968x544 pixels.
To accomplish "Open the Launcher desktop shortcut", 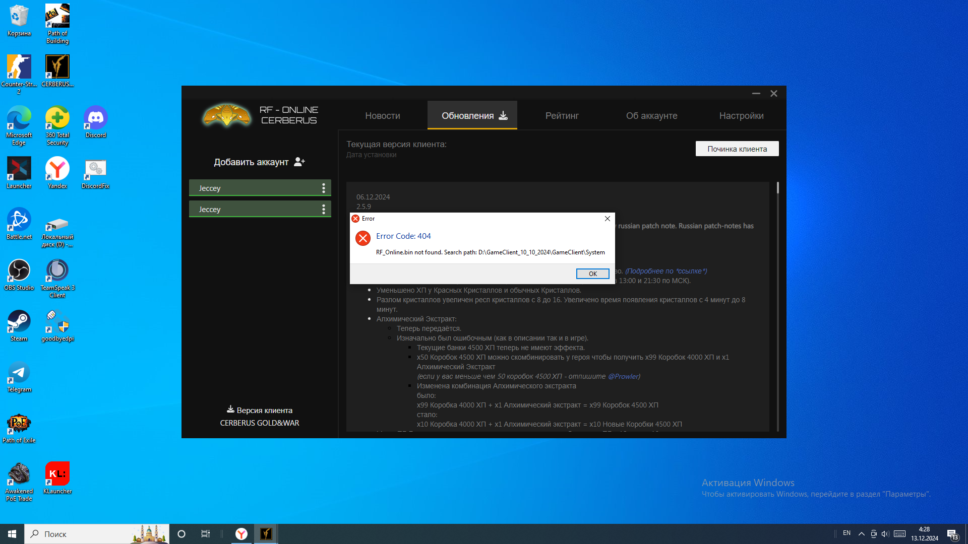I will [x=19, y=173].
